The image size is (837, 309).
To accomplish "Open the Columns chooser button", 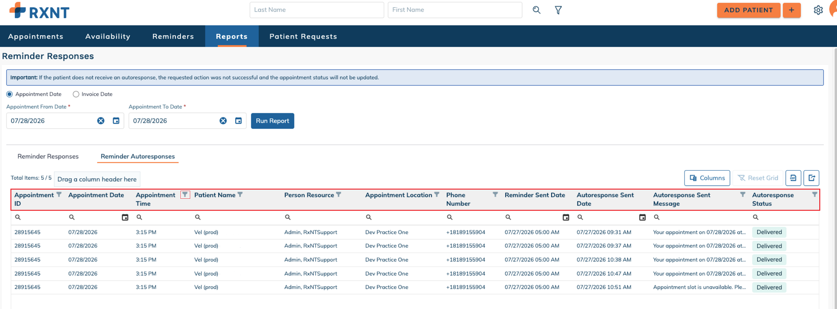I will [707, 178].
